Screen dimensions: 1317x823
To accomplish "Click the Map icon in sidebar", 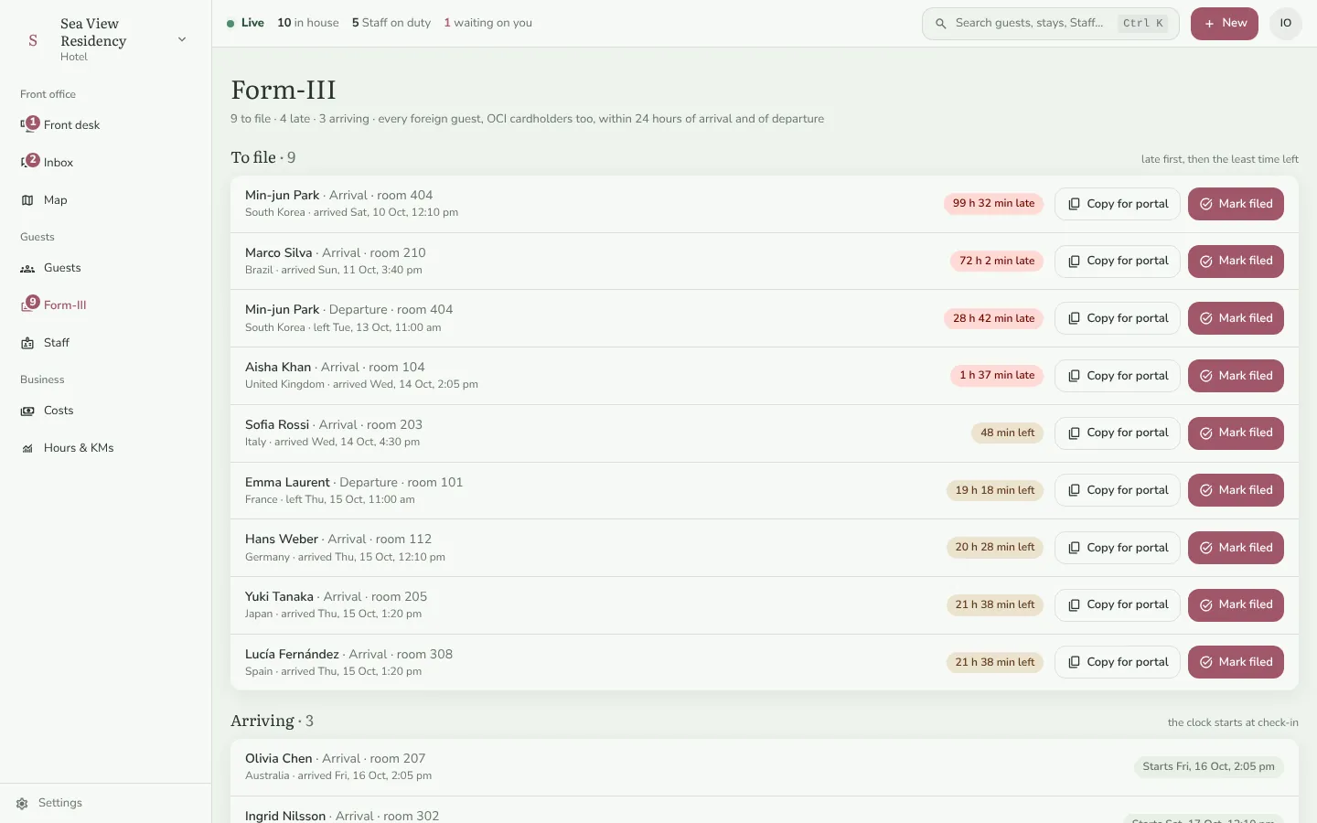I will click(27, 200).
